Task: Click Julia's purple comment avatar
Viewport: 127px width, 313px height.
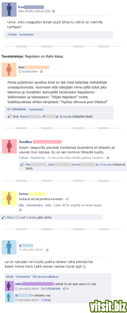Action: click(9, 286)
